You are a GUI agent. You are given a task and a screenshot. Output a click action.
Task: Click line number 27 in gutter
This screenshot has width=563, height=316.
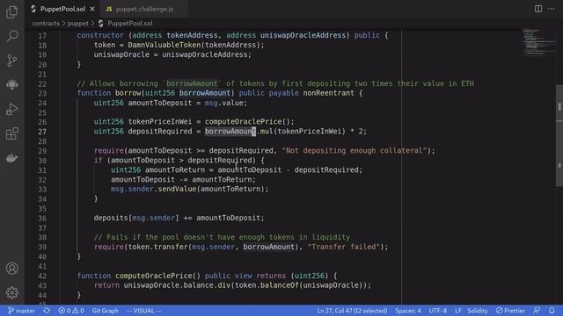(42, 132)
